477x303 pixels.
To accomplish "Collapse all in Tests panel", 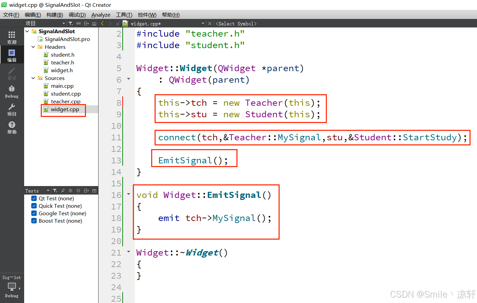I will coord(78,191).
